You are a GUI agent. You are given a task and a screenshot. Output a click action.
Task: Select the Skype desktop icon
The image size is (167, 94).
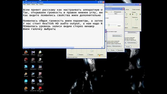tap(26, 67)
